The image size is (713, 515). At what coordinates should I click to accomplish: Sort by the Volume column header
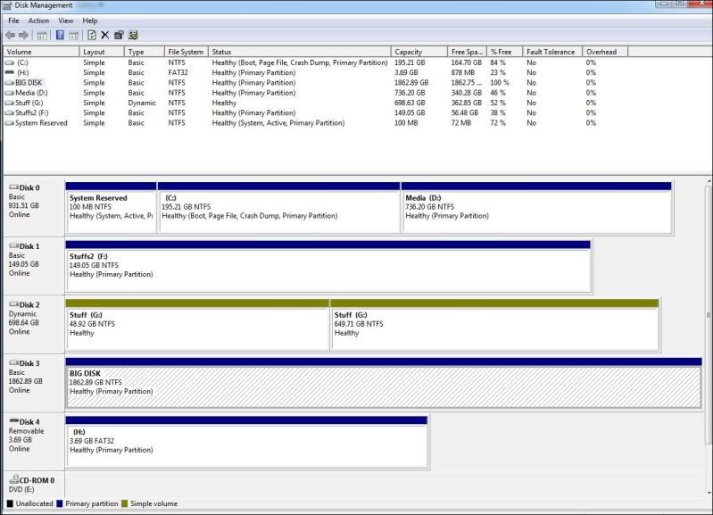[x=41, y=52]
